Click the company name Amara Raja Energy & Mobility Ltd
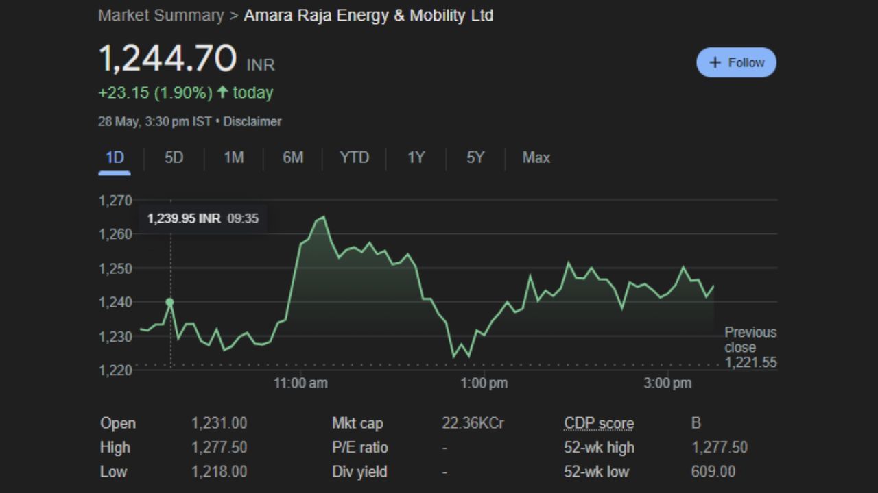Screen dimensions: 878x493 (x=368, y=15)
